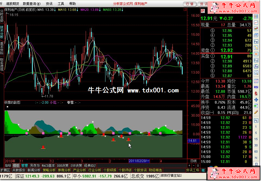Click the small red square chart icon
261x181 pixels.
(185, 10)
